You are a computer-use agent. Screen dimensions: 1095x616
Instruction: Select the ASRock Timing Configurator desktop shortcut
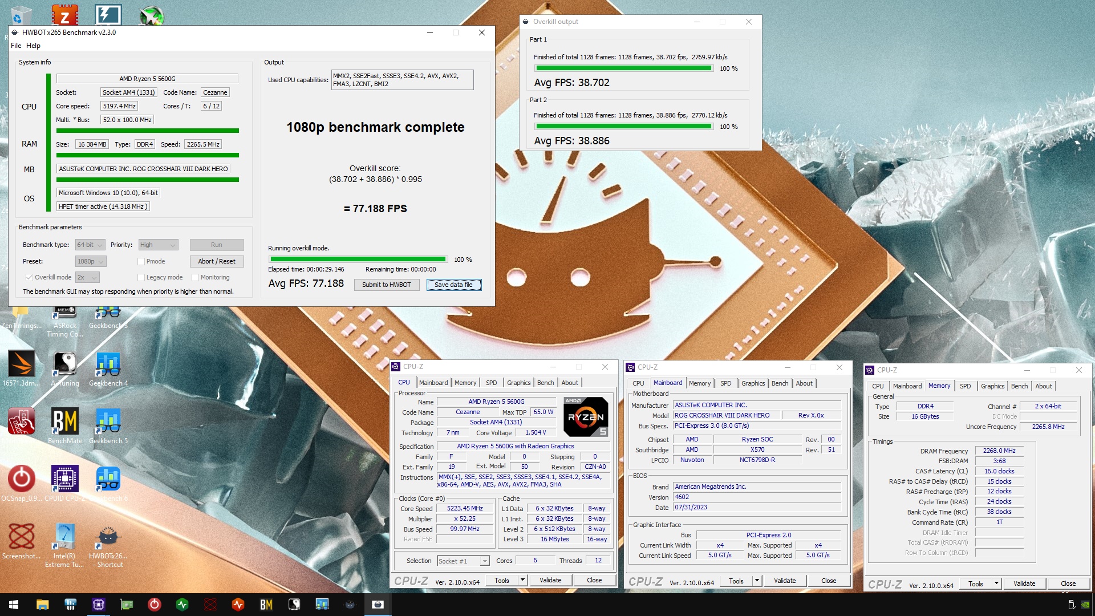coord(64,323)
